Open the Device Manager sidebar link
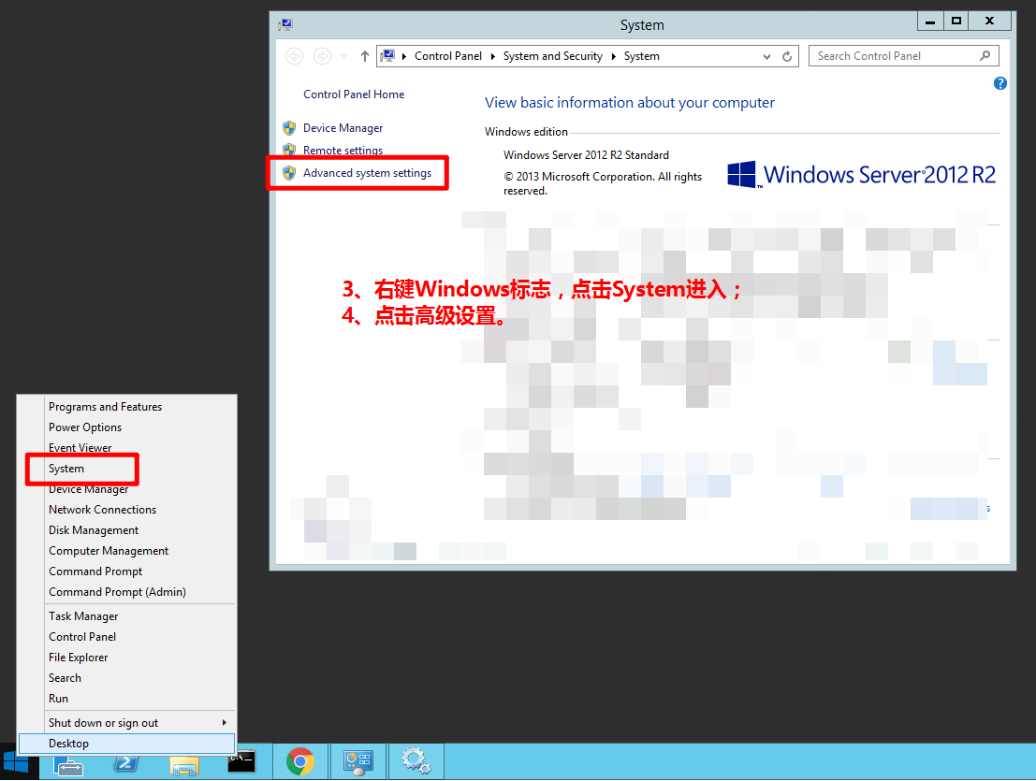Viewport: 1036px width, 781px height. coord(343,128)
